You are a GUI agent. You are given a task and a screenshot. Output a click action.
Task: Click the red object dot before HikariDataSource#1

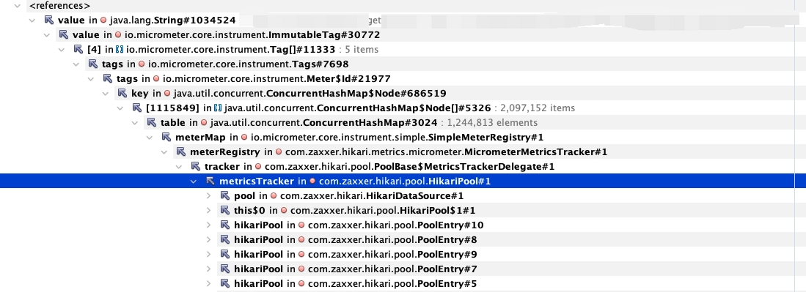click(x=274, y=196)
